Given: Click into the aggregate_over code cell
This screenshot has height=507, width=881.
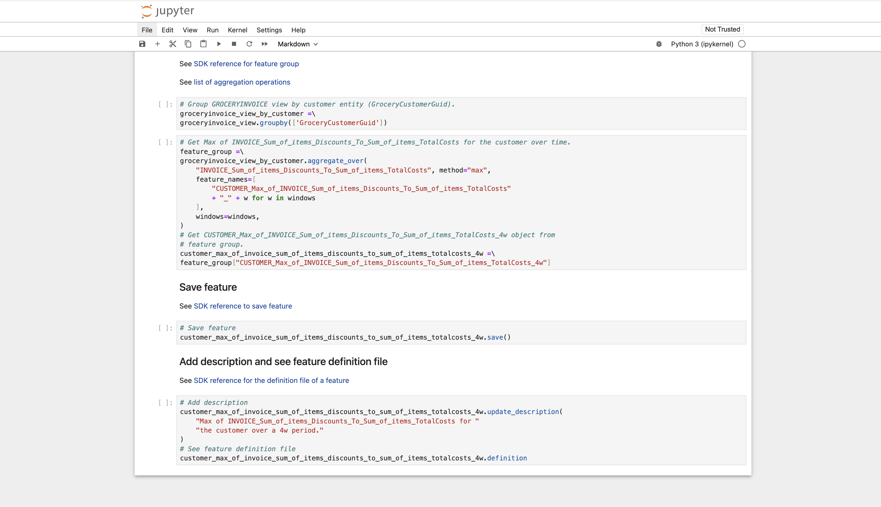Looking at the screenshot, I should (461, 203).
